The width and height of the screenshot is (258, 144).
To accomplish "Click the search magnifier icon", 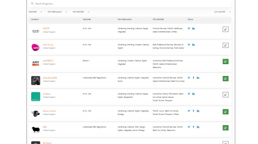I will 32,4.
